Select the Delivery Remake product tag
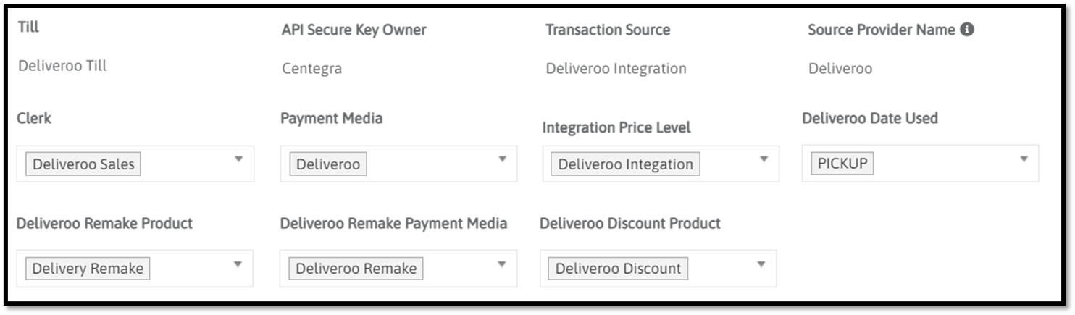The width and height of the screenshot is (1075, 315). [88, 269]
